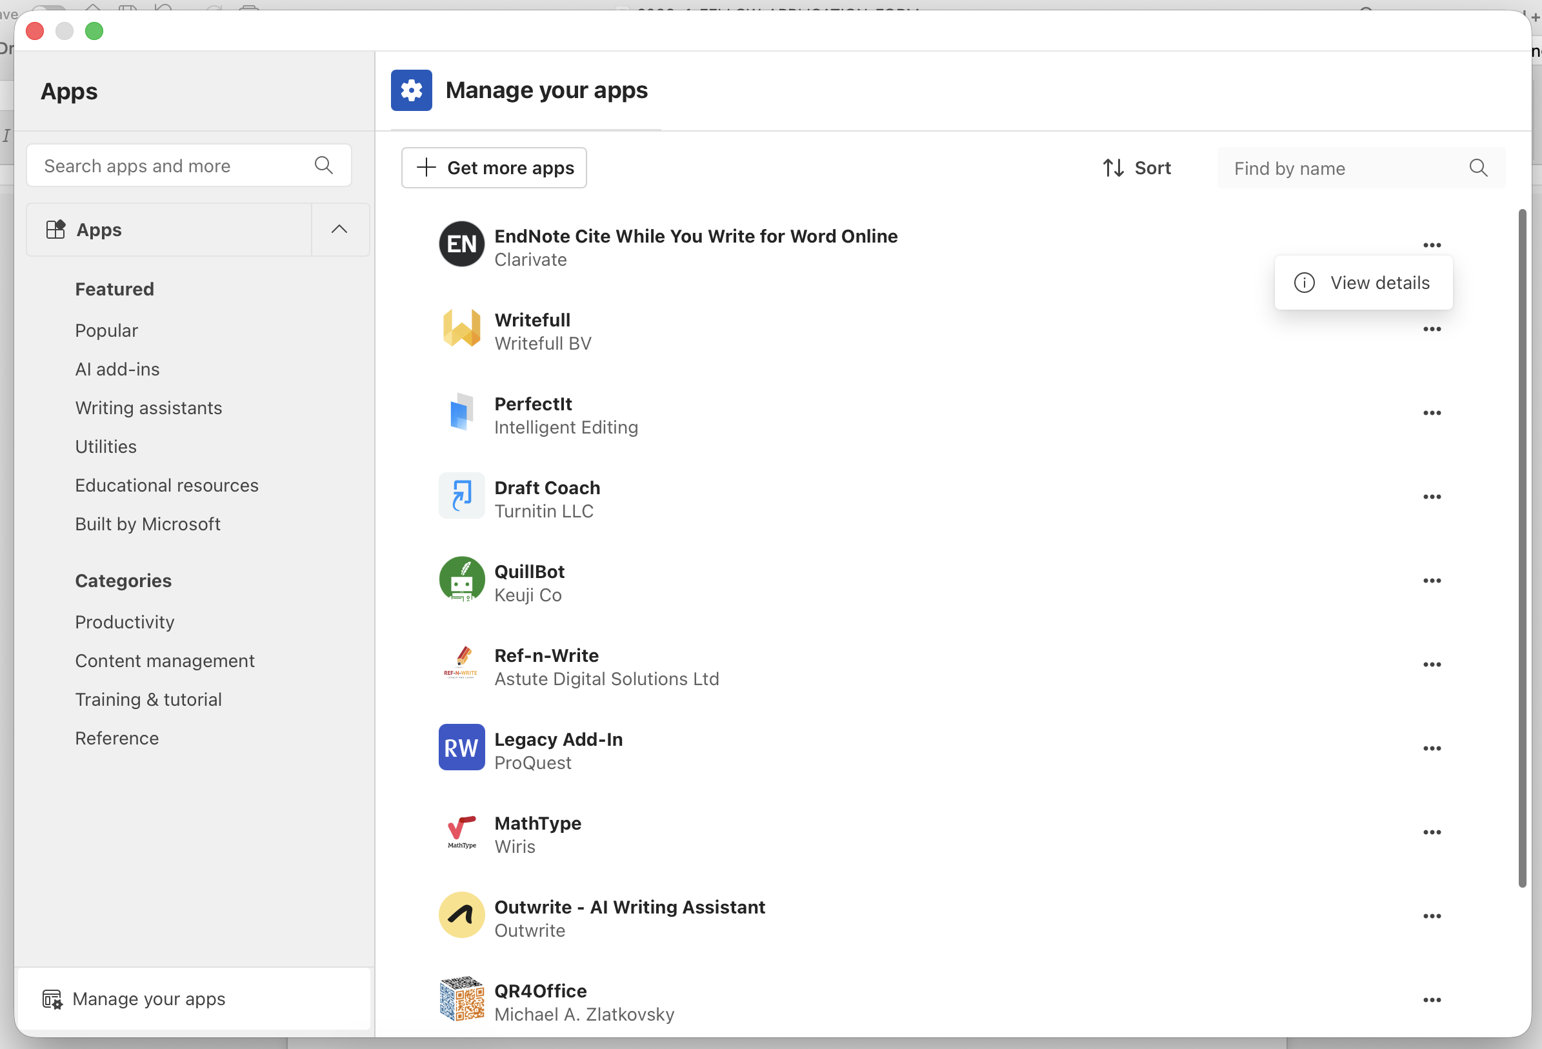Image resolution: width=1542 pixels, height=1049 pixels.
Task: Focus the Find by name field
Action: (1361, 168)
